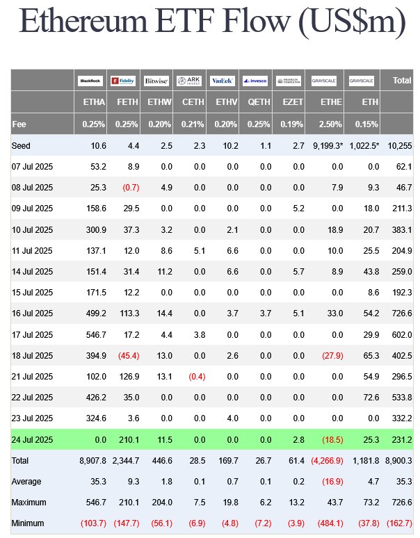Click the 10,255 seed total
This screenshot has width=420, height=538.
(x=400, y=146)
